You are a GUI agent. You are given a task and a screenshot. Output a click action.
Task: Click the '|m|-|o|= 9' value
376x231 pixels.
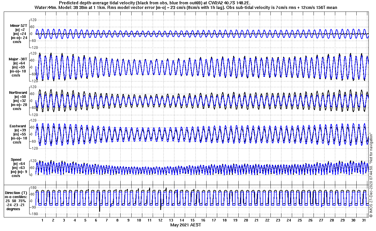click(18, 172)
